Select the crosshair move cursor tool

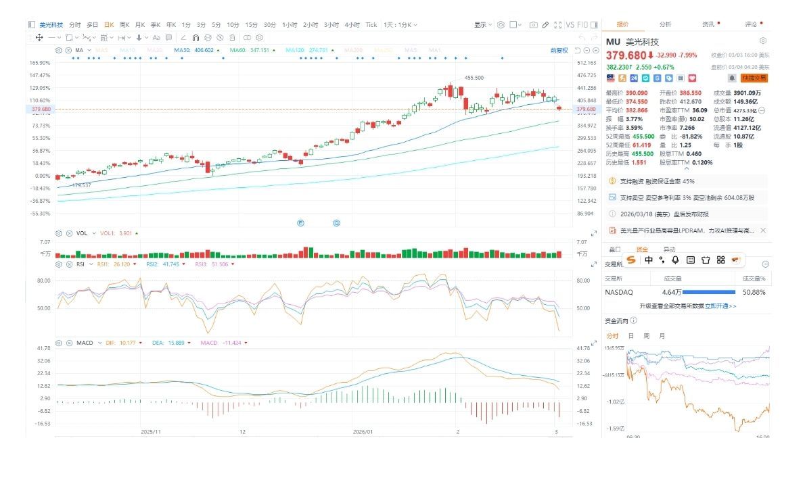pos(40,38)
